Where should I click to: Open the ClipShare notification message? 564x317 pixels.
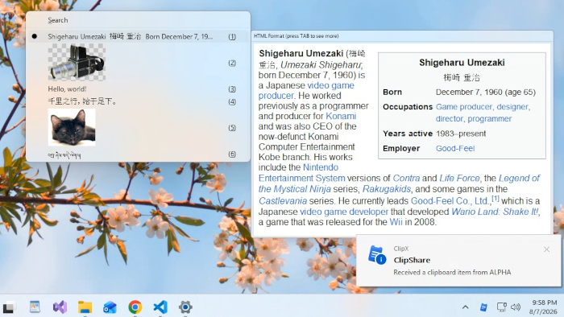(x=452, y=272)
